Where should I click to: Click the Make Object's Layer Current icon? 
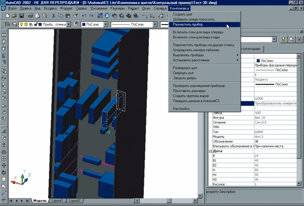[75, 24]
